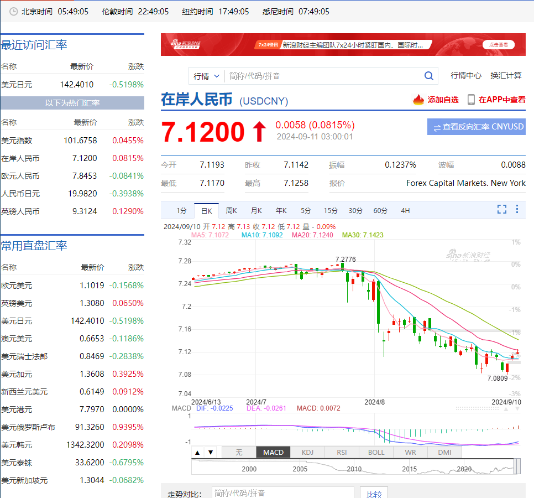Click 查看反向汇率 CNYUSD button
Screen dimensions: 534x498
click(x=477, y=127)
